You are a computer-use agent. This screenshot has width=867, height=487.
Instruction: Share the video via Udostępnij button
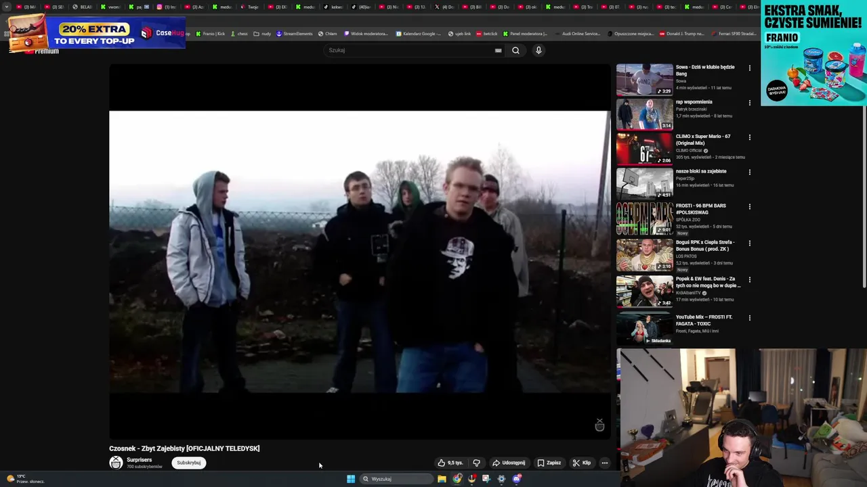(x=509, y=463)
